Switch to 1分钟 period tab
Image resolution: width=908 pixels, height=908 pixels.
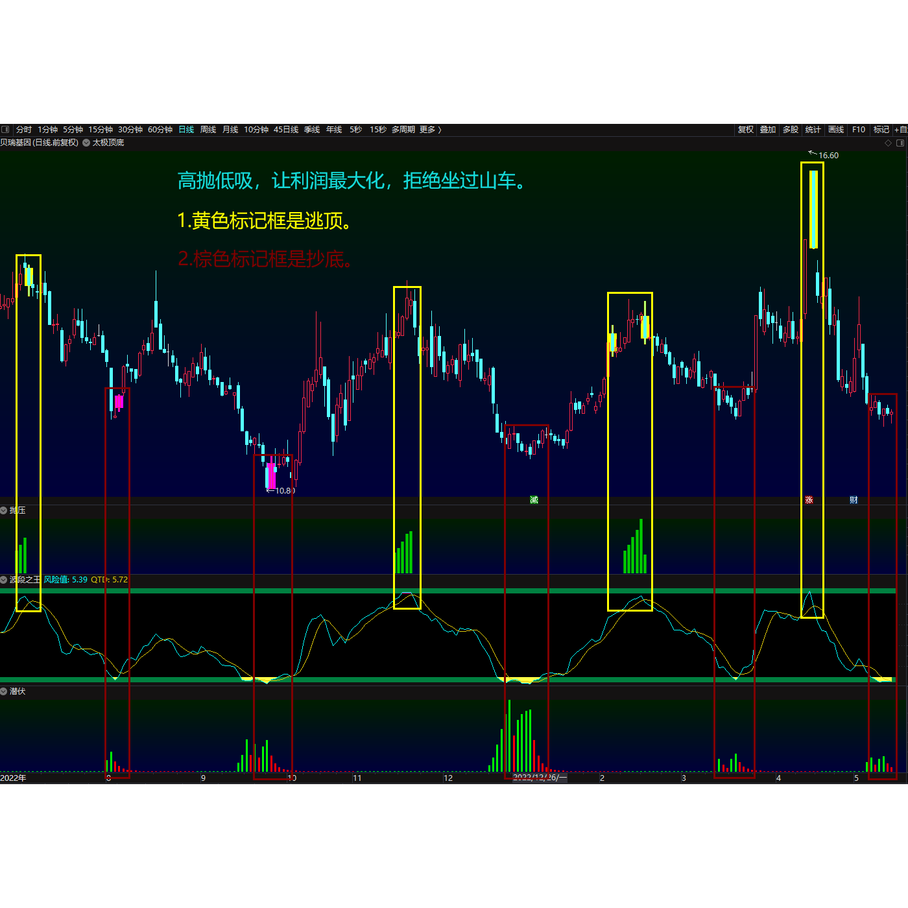tap(48, 130)
